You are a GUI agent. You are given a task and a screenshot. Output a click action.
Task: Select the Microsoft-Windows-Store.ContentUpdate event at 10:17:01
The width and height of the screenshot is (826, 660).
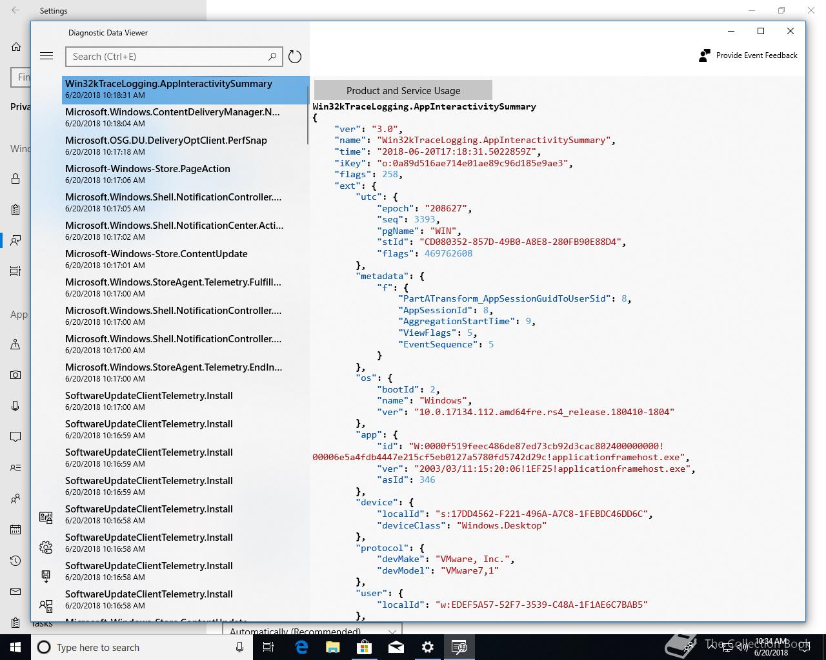pyautogui.click(x=186, y=259)
